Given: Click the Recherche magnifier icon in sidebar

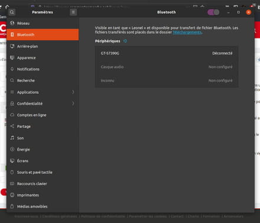Looking at the screenshot, I should point(12,80).
